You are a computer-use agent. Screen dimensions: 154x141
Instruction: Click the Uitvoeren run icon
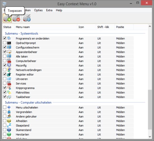pos(9,79)
